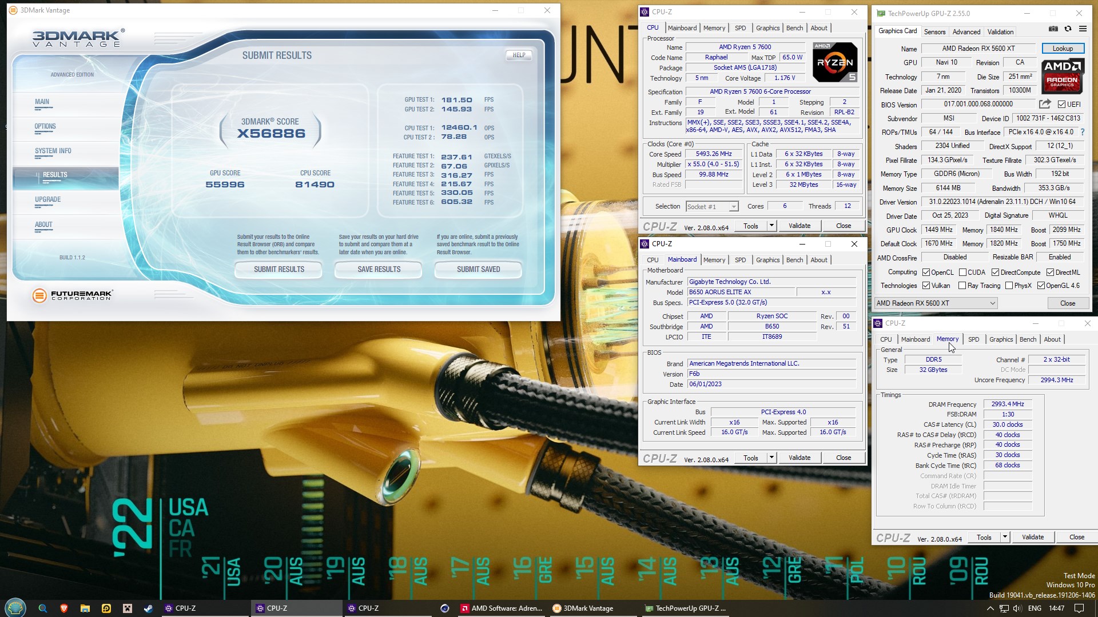This screenshot has width=1098, height=617.
Task: Toggle the UEFI checkbox in GPU-Z
Action: coord(1061,105)
